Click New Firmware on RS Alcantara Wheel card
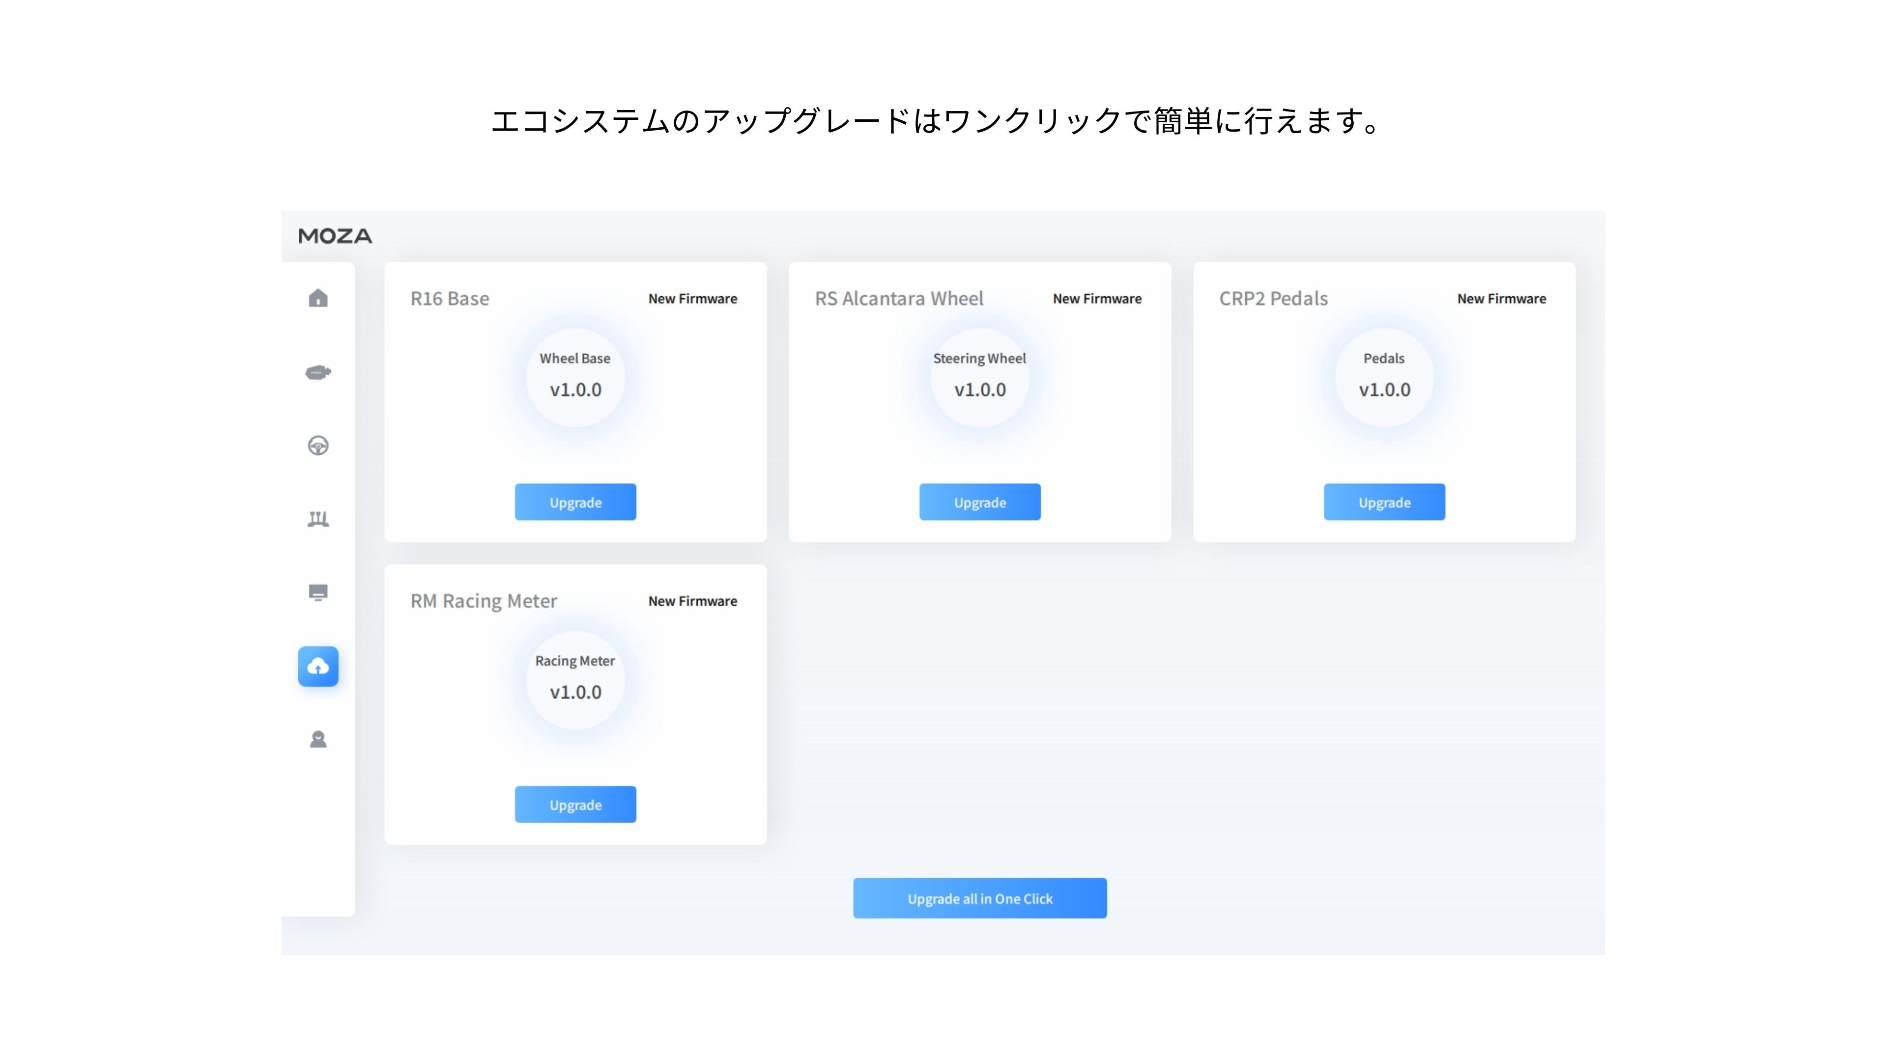Viewport: 1887px width, 1061px height. (1097, 299)
